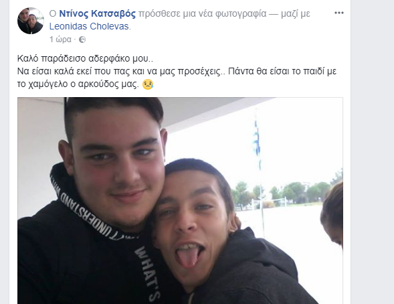Open Leonidas Cholevas tagged profile
This screenshot has height=304, width=394.
click(x=89, y=26)
